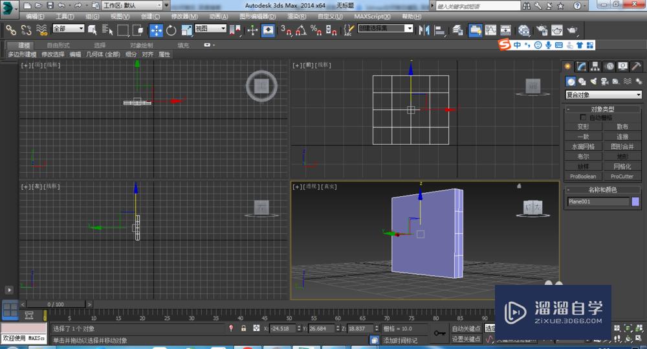Click the Mirror tool icon

click(x=424, y=30)
